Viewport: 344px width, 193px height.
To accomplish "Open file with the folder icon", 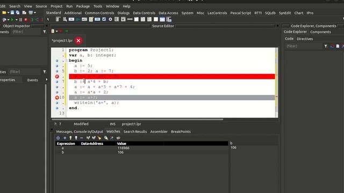I will (x=4, y=12).
